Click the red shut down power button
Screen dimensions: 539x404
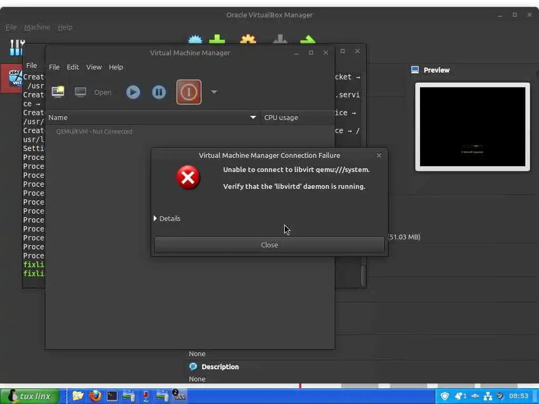189,92
